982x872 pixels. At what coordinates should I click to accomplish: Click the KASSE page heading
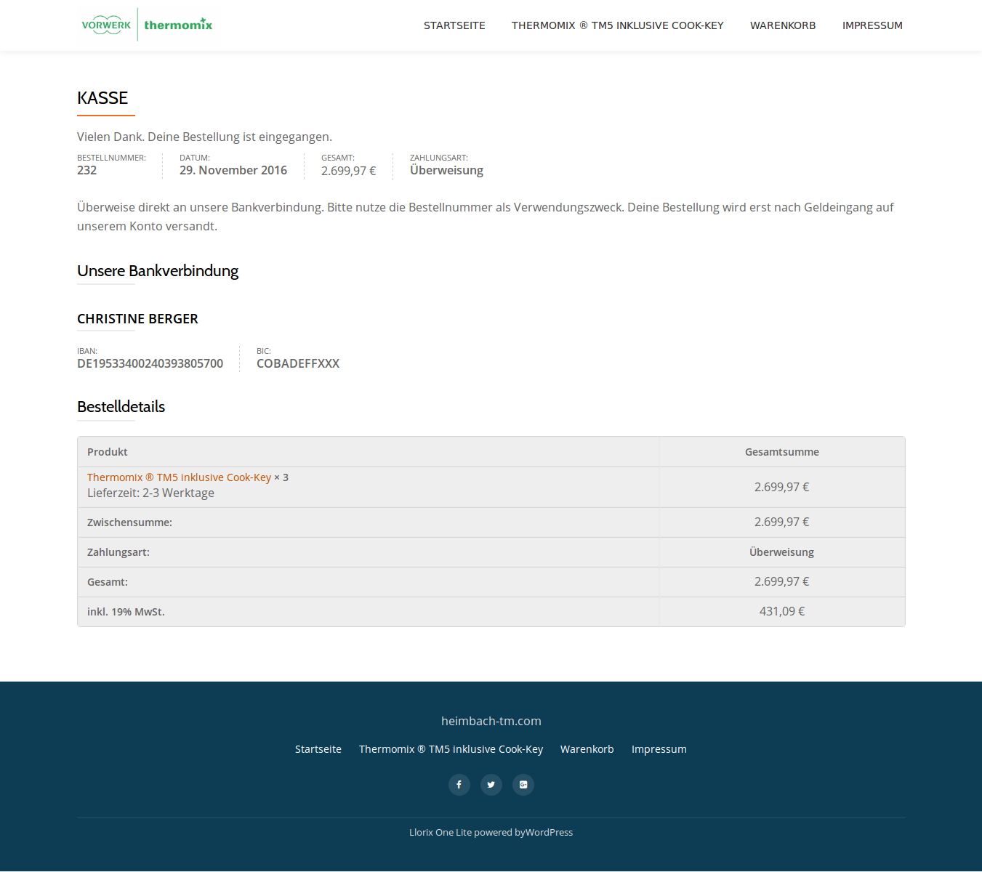tap(102, 98)
